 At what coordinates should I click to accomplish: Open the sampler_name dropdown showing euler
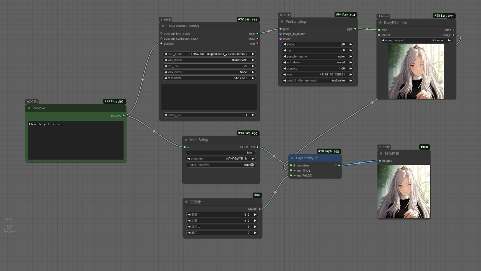pyautogui.click(x=318, y=56)
